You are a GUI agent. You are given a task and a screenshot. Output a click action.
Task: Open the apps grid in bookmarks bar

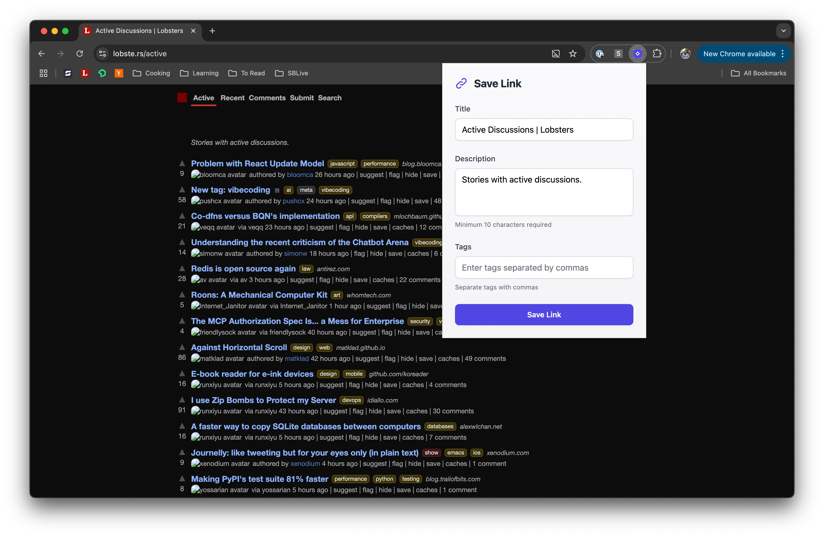(x=43, y=73)
